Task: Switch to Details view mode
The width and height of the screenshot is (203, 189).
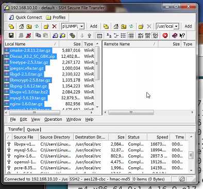Action: point(131,36)
